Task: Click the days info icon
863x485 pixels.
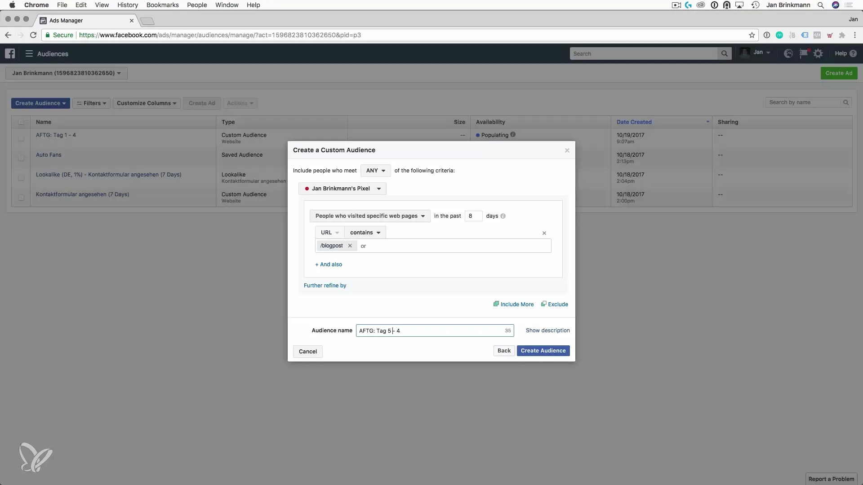Action: click(503, 216)
